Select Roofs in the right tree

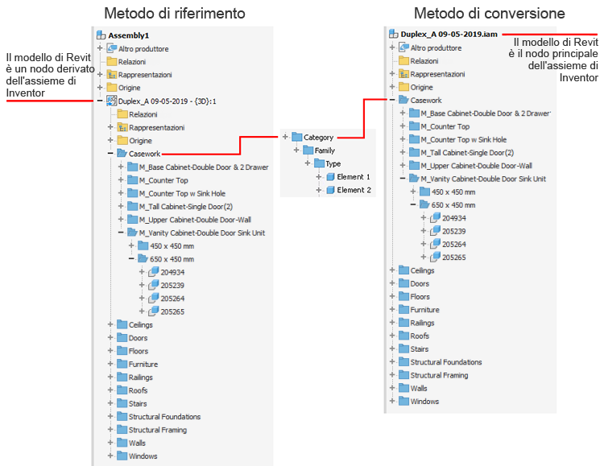point(420,336)
